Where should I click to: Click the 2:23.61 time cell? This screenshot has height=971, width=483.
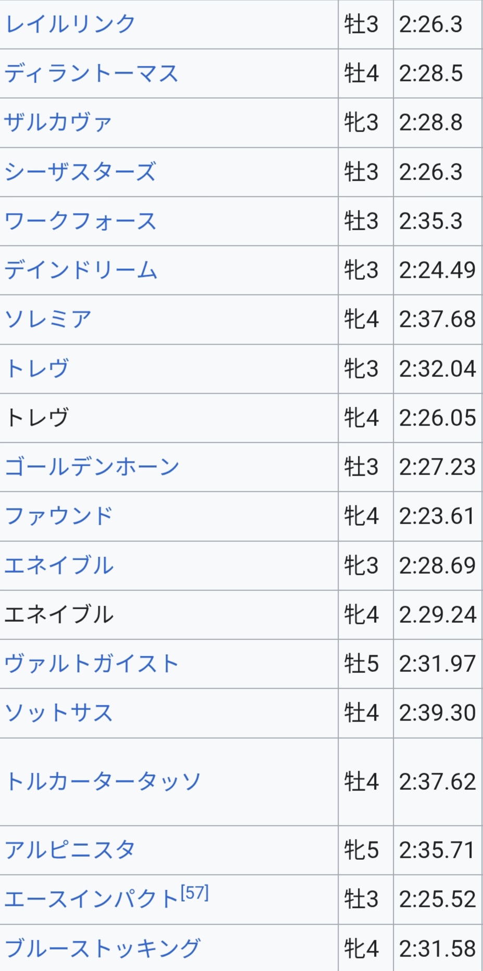coord(437,516)
